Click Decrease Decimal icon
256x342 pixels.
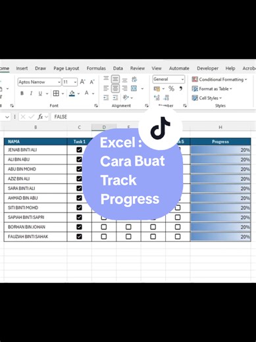166,97
